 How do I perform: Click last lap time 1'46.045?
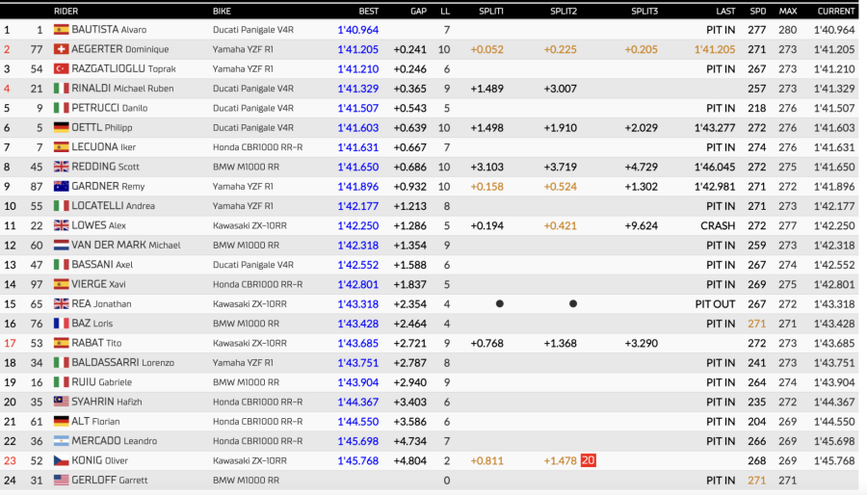(715, 167)
